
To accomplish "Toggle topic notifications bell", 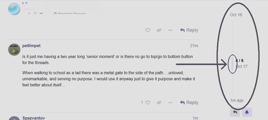I will point(247,112).
